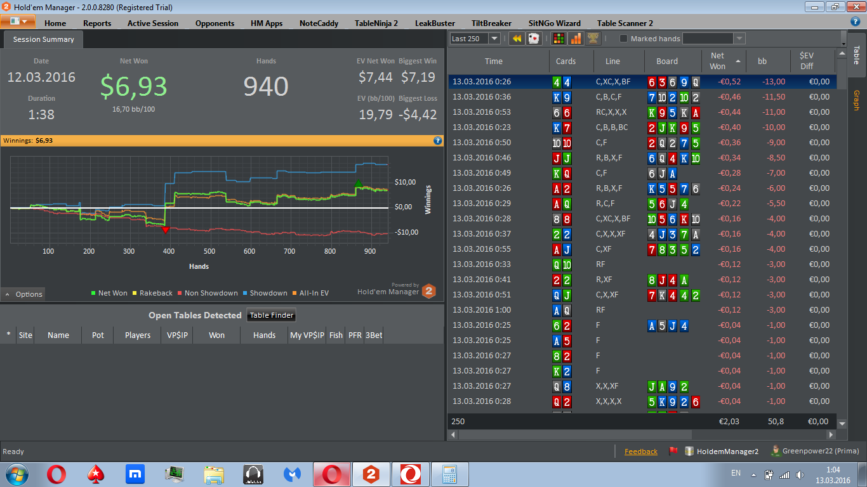The height and width of the screenshot is (487, 867).
Task: Click the HoldemManager2 database icon
Action: pos(689,451)
